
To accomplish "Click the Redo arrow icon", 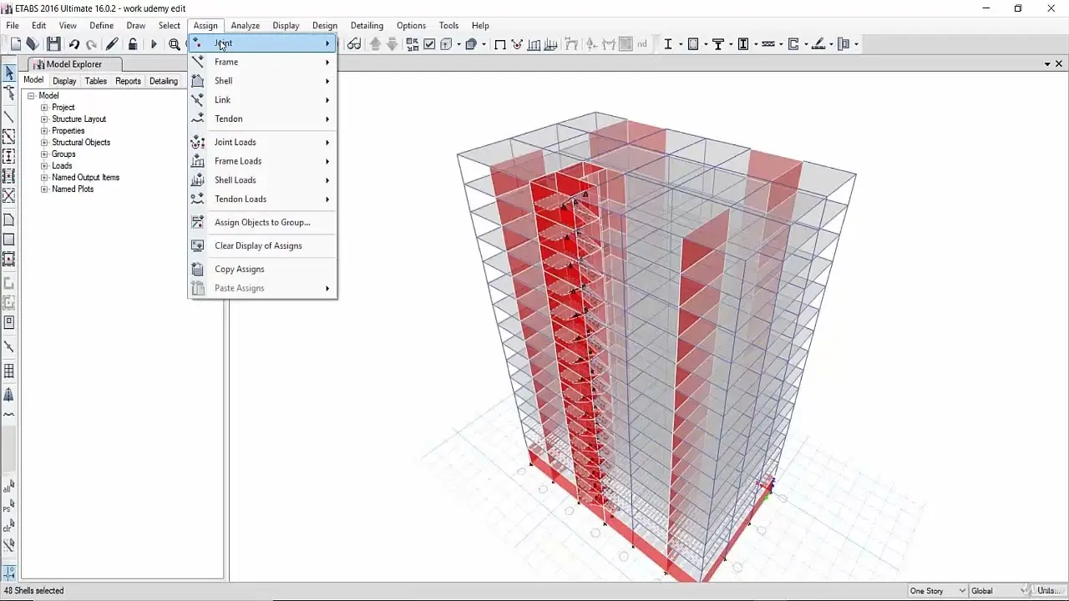I will 91,44.
